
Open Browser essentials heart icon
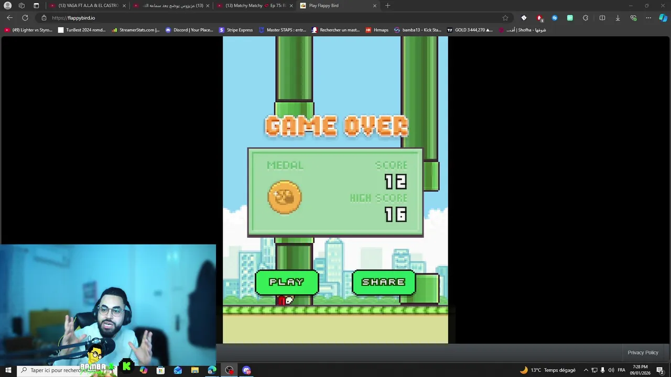[x=633, y=18]
